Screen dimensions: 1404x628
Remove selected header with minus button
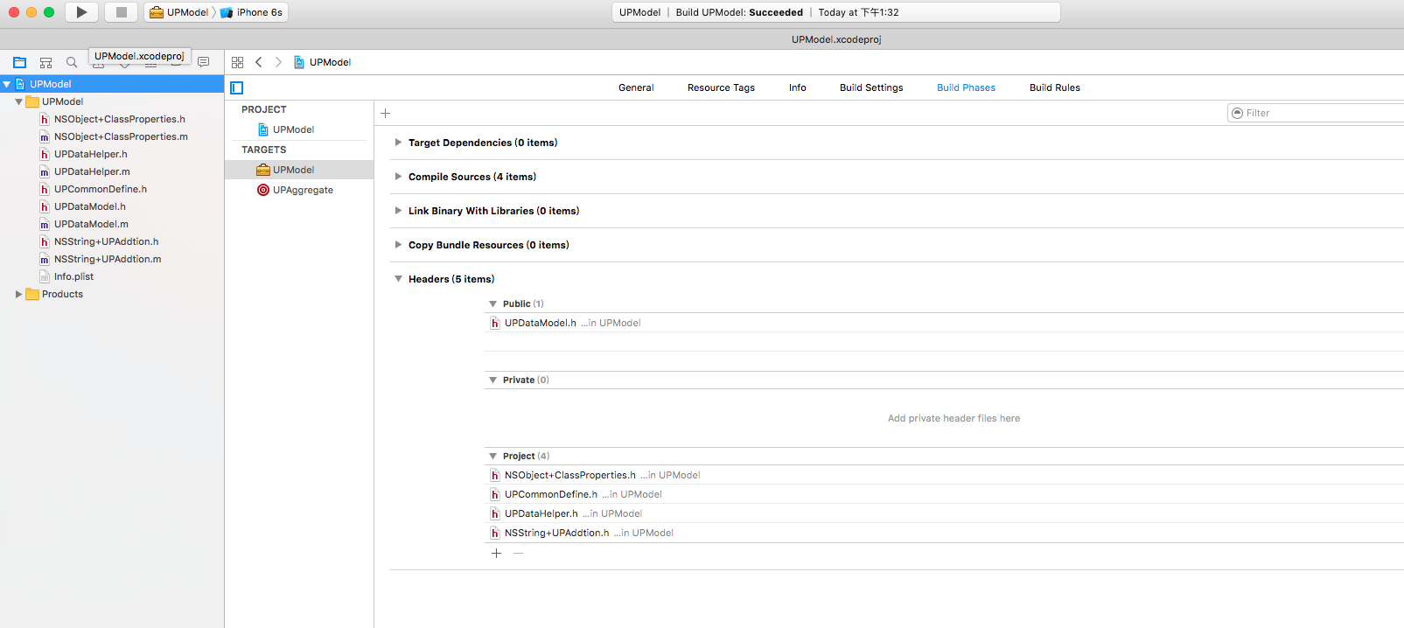(x=518, y=553)
